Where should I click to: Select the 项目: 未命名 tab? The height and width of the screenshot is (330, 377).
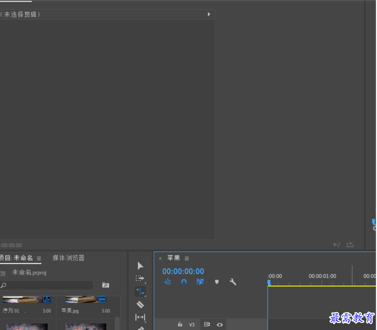click(17, 258)
